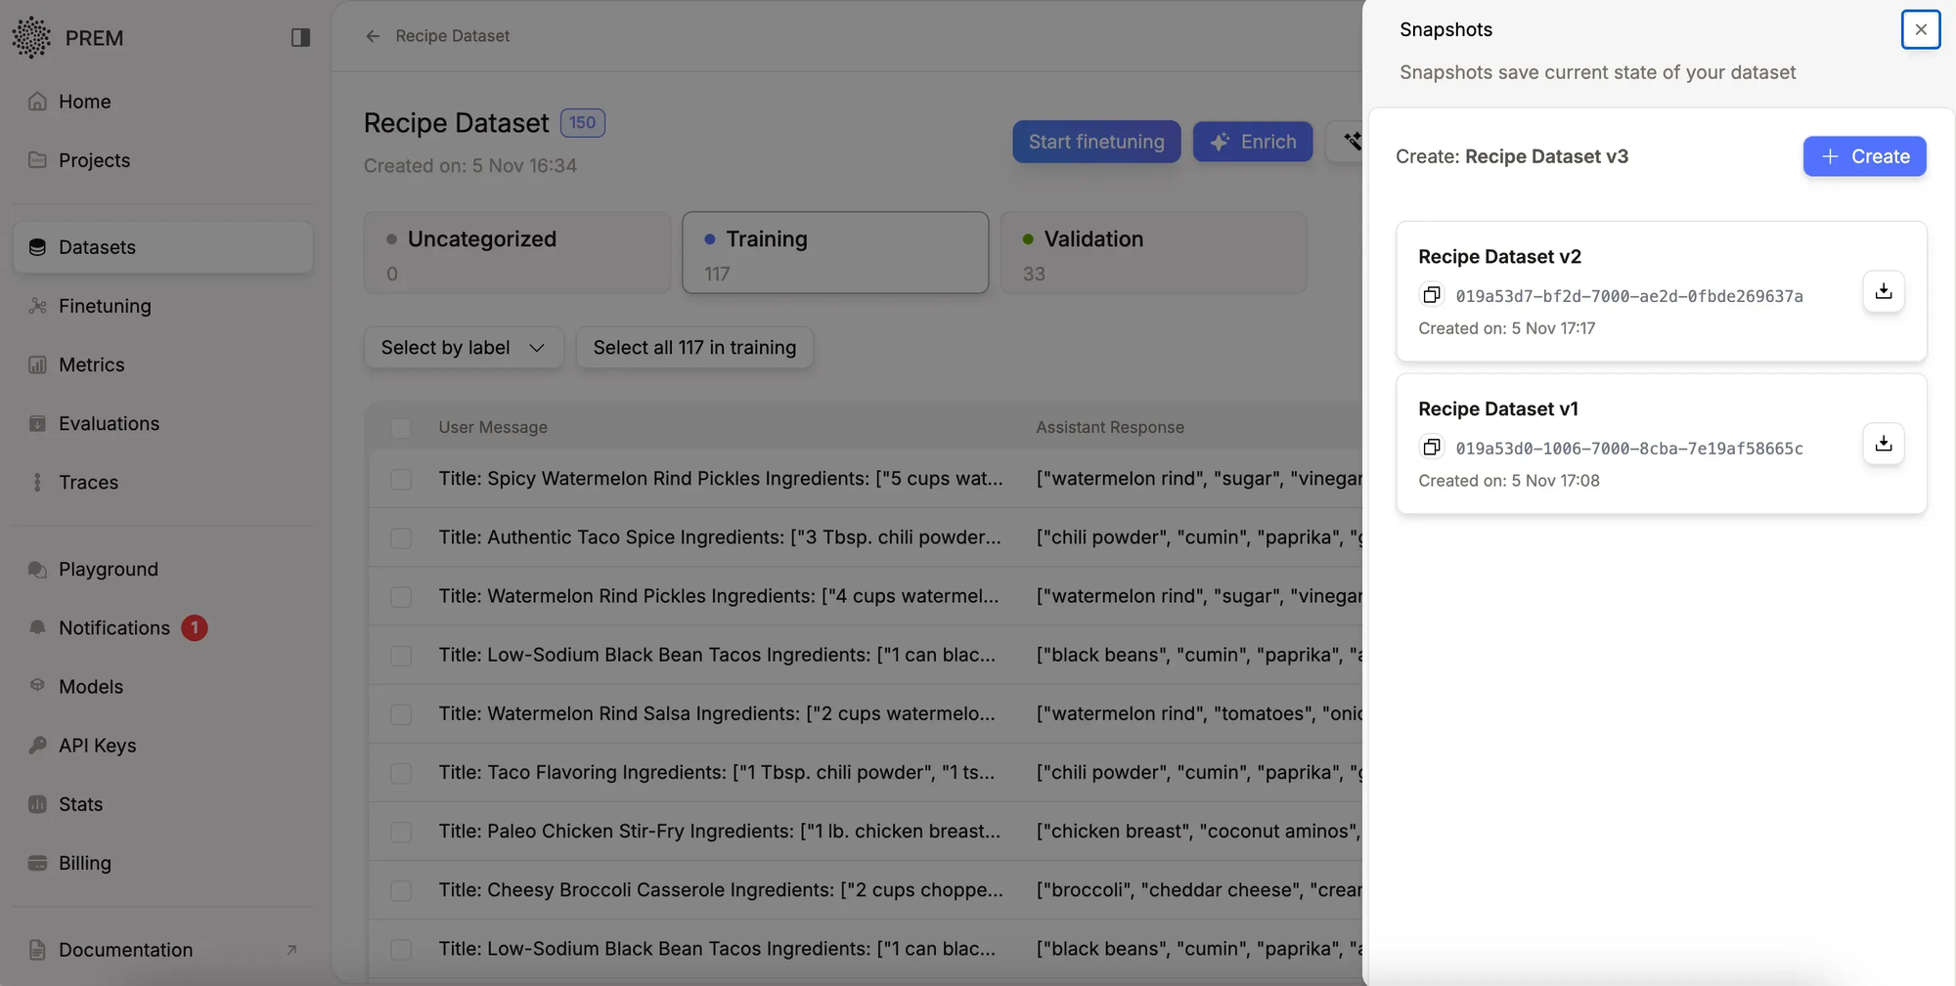The image size is (1956, 986).
Task: Select all 117 in training
Action: (x=694, y=347)
